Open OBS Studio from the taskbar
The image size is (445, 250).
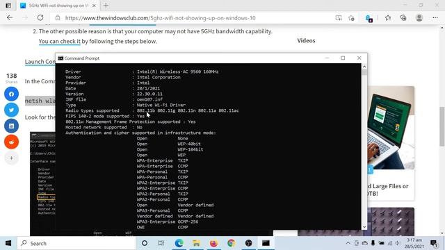pyautogui.click(x=248, y=243)
